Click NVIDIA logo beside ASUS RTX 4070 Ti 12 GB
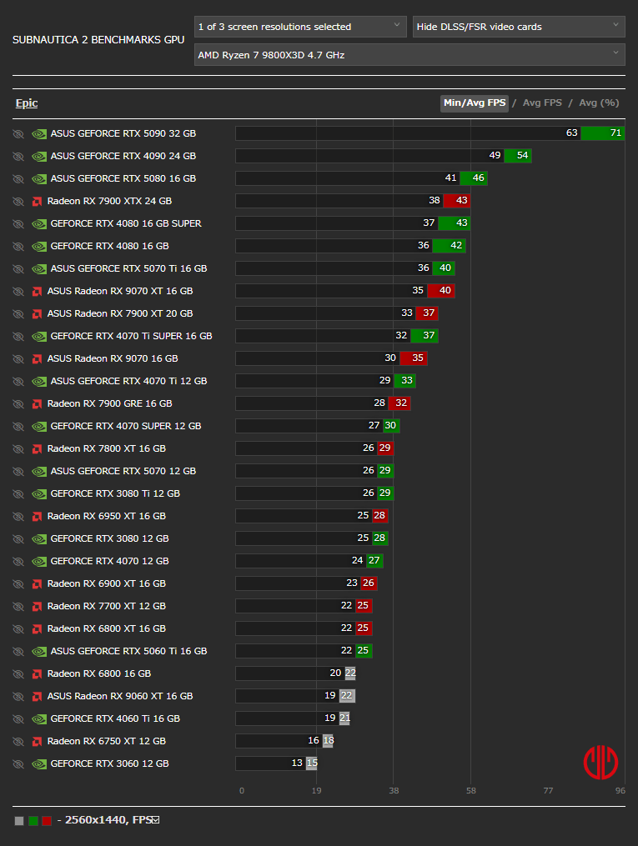This screenshot has width=638, height=846. [x=39, y=382]
